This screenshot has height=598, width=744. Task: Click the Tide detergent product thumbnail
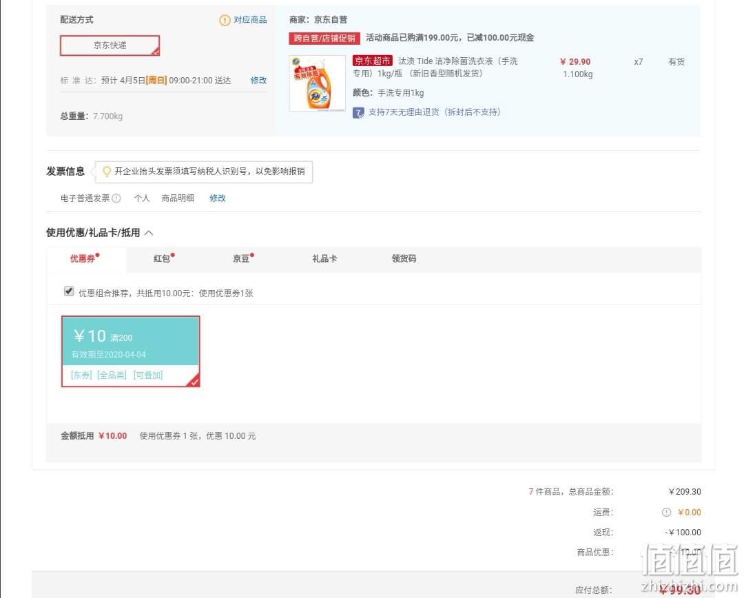318,83
